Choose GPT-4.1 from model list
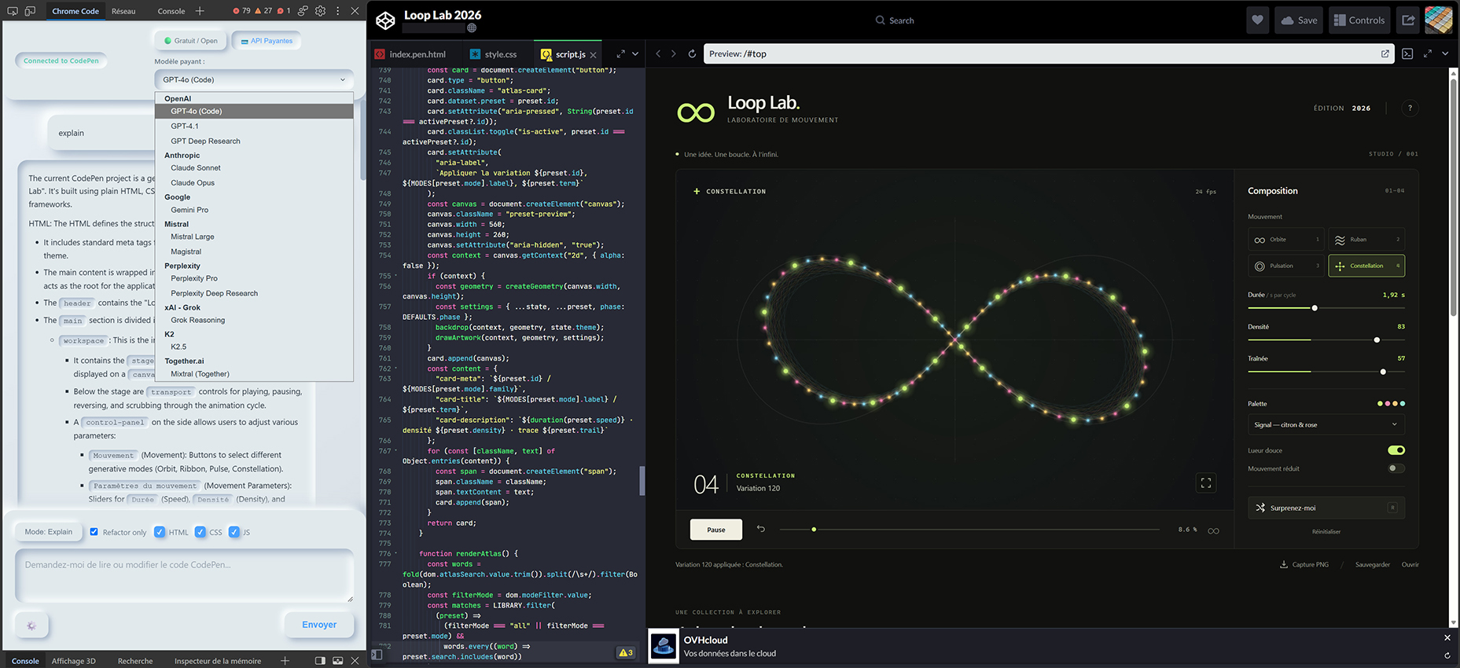Screen dimensions: 1460x668 pos(254,126)
